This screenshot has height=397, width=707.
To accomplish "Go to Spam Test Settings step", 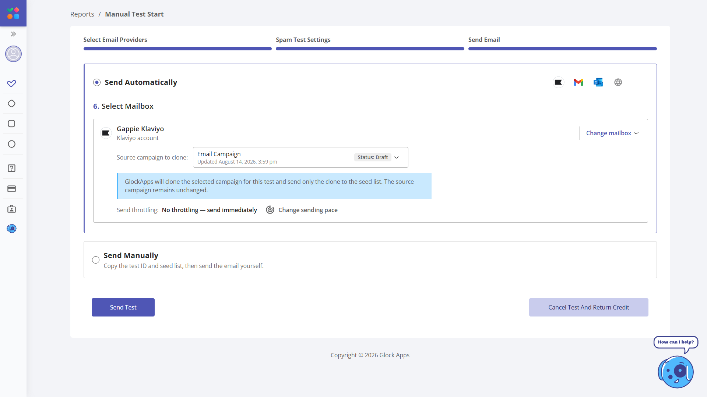I will tap(370, 43).
